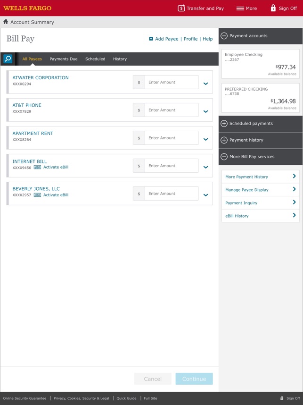Click Atwater Corporation Enter Amount field

coord(172,82)
